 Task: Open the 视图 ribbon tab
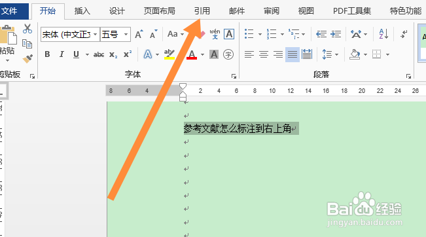pyautogui.click(x=306, y=11)
